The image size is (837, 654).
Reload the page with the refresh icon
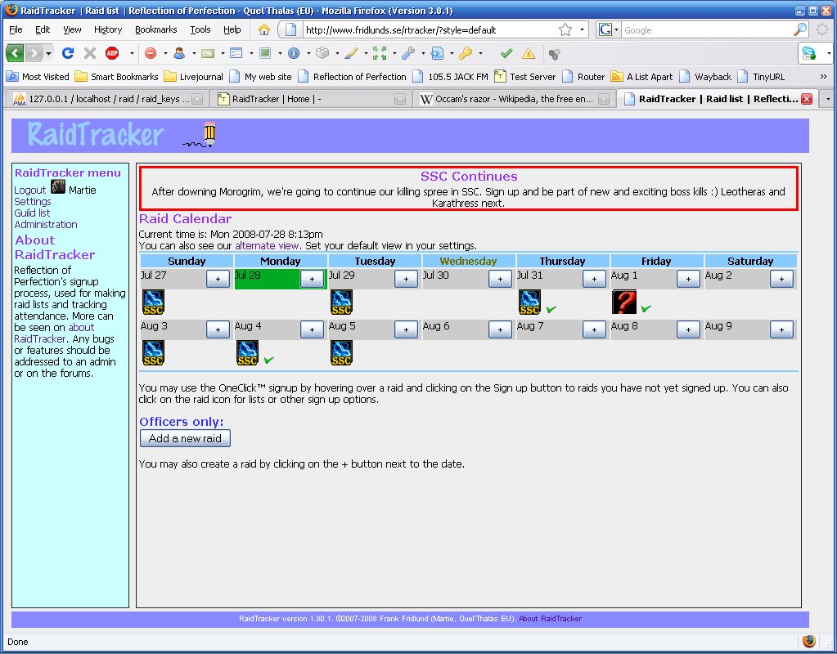(68, 53)
